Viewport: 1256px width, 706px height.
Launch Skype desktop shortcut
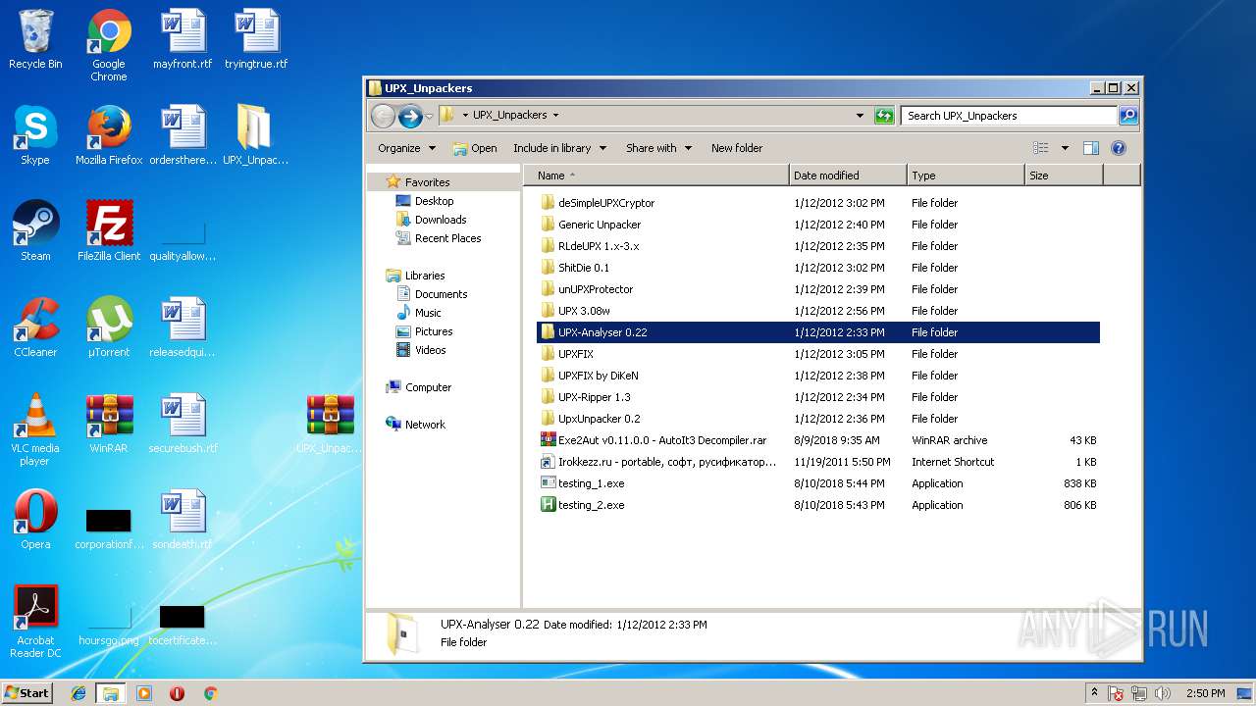click(x=35, y=135)
